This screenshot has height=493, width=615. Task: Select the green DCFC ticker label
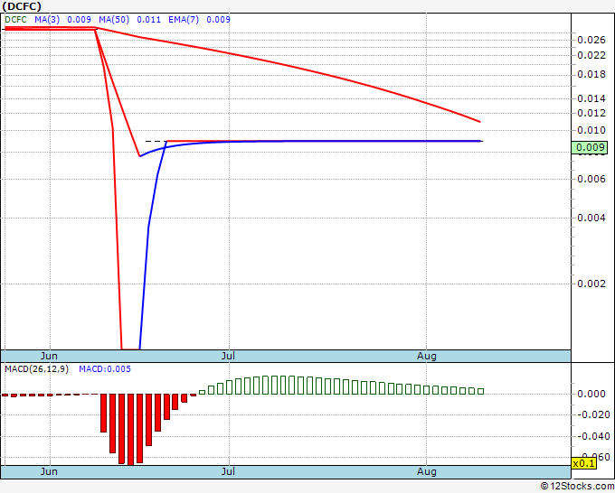tap(15, 20)
